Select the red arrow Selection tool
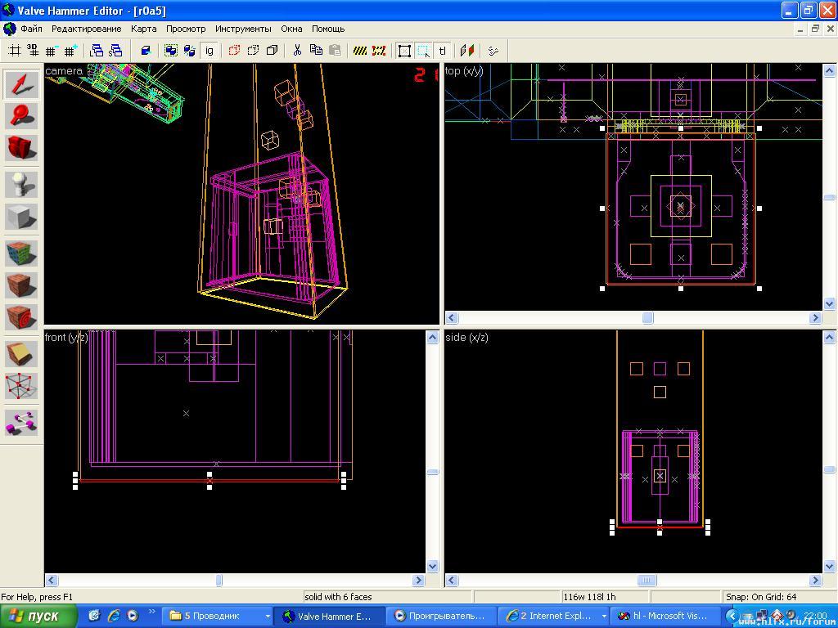The height and width of the screenshot is (628, 838). [x=21, y=85]
